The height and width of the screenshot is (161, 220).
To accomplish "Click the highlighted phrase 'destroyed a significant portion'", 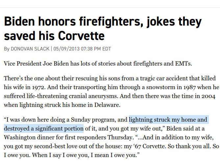I will pos(44,129).
